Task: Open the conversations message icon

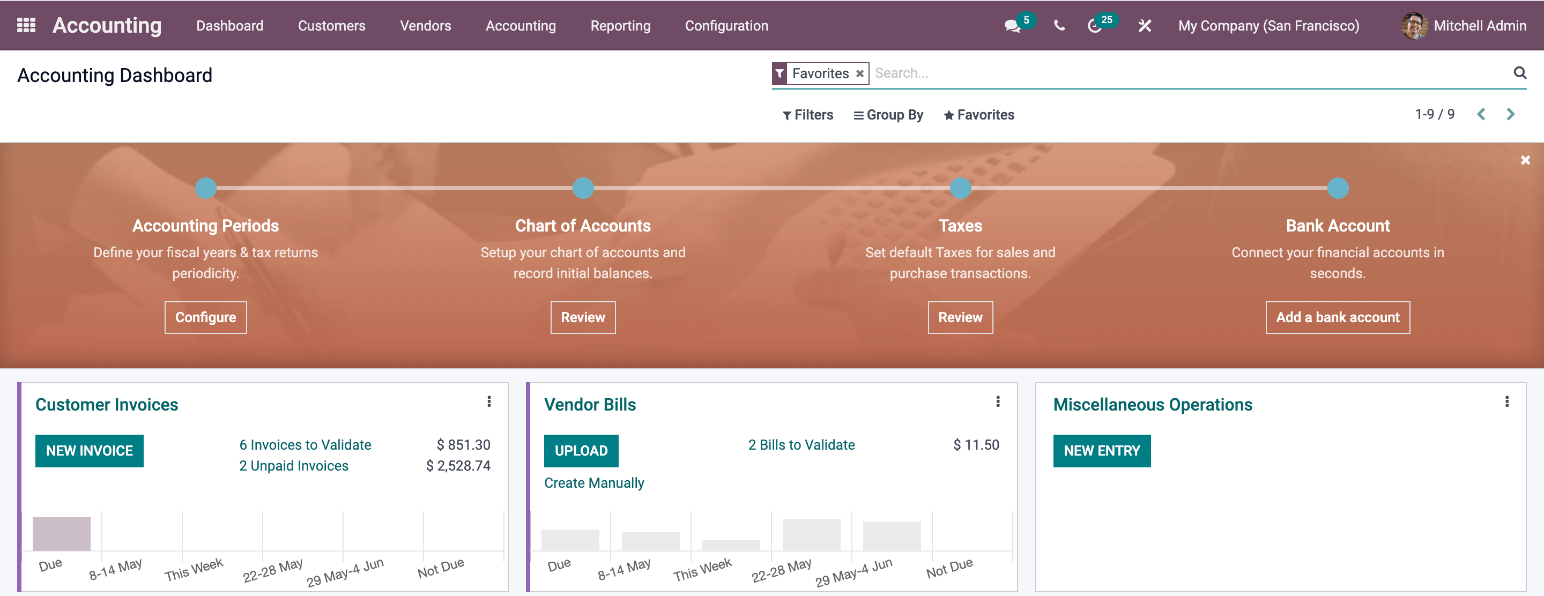Action: [x=1012, y=26]
